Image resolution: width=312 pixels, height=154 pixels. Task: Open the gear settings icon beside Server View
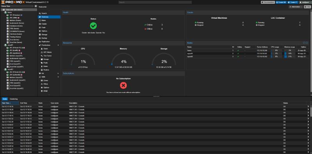(36, 6)
